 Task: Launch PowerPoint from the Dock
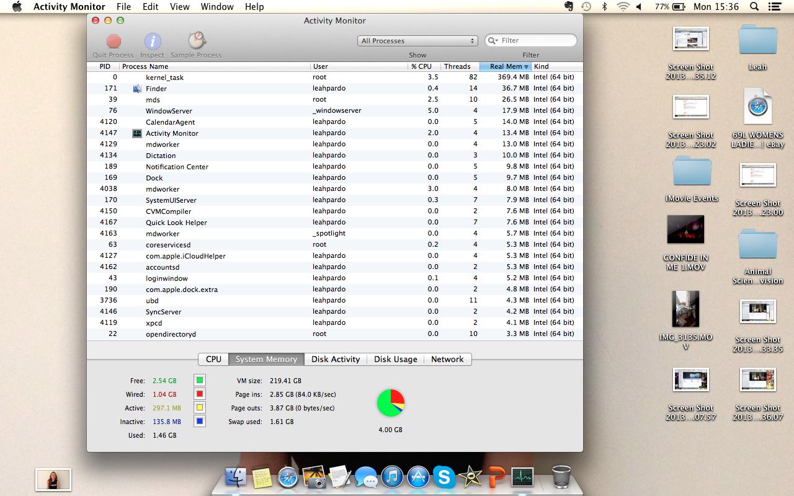496,477
